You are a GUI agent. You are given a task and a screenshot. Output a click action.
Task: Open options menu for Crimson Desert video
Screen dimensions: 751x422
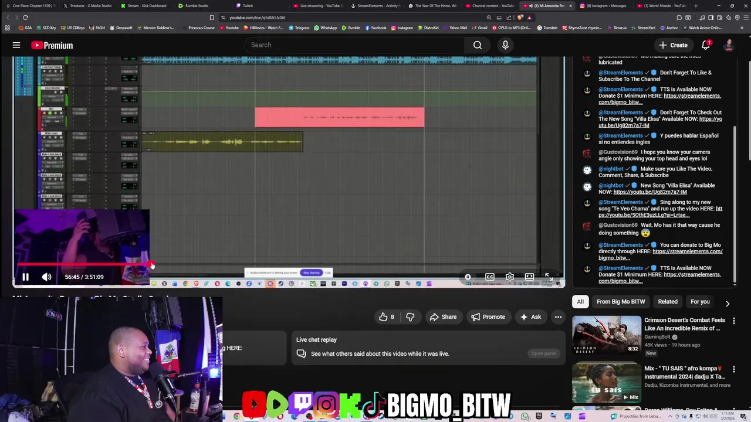733,321
